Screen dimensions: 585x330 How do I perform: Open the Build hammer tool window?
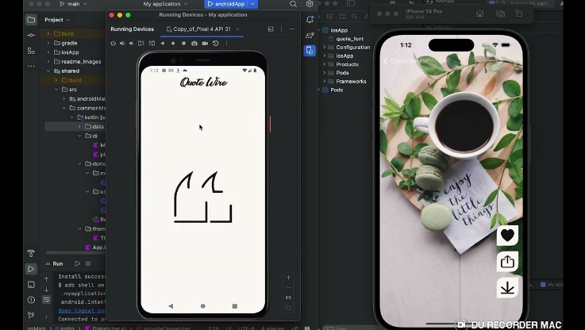[x=31, y=254]
